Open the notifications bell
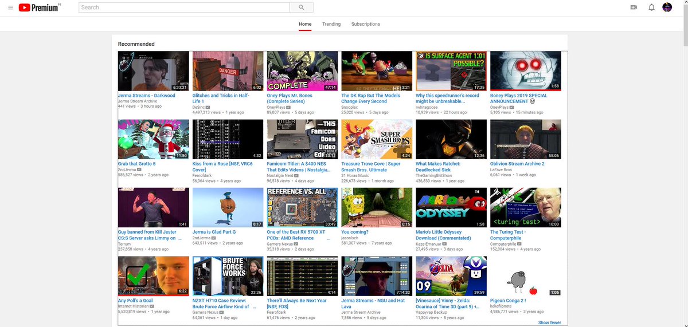 tap(651, 7)
